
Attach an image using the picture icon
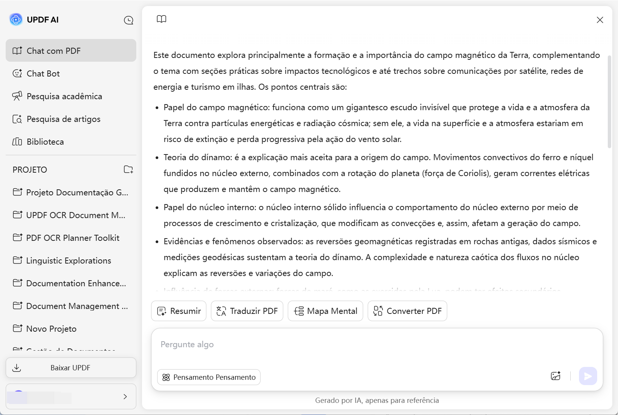click(556, 376)
